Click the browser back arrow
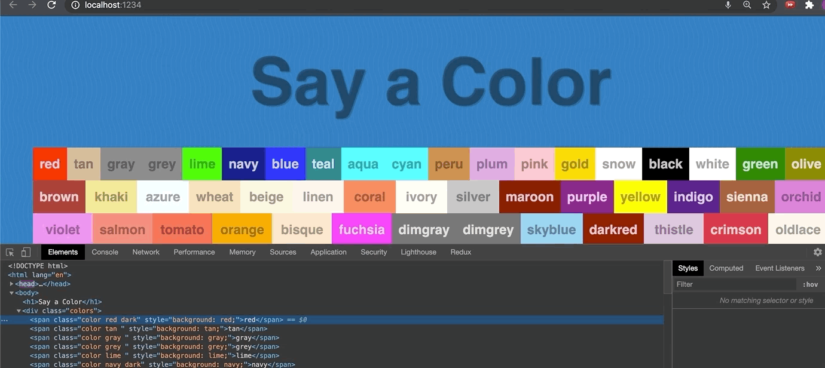The width and height of the screenshot is (825, 368). (x=13, y=5)
